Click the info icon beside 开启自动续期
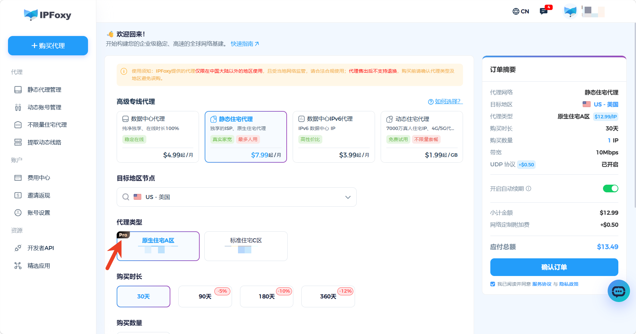Viewport: 636px width, 334px height. (x=529, y=189)
